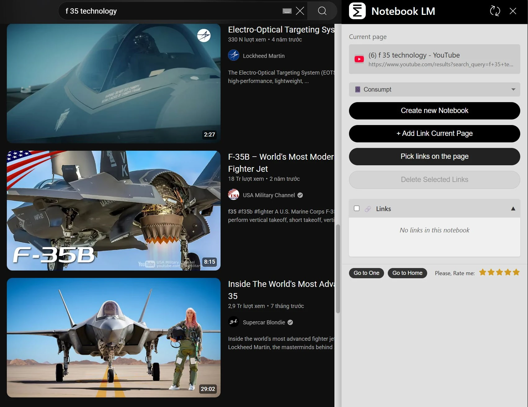Viewport: 528px width, 407px height.
Task: Click the YouTube icon in Current page card
Action: (359, 59)
